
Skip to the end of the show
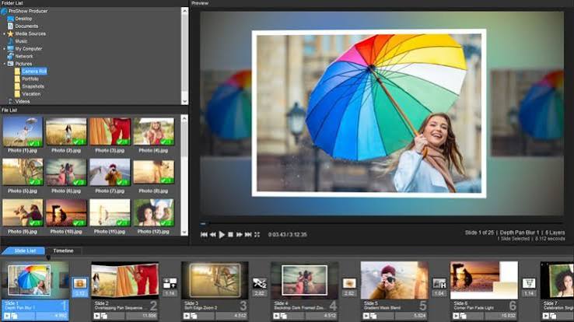point(248,235)
